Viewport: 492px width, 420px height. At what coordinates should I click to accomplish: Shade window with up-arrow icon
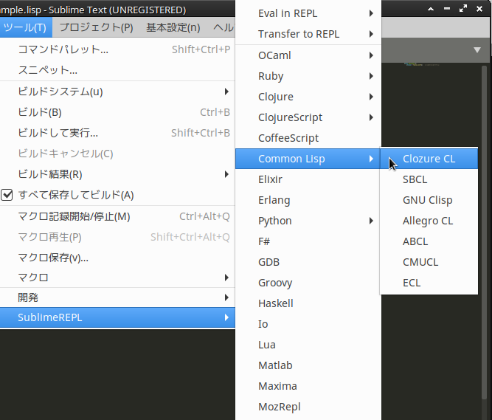(x=431, y=9)
